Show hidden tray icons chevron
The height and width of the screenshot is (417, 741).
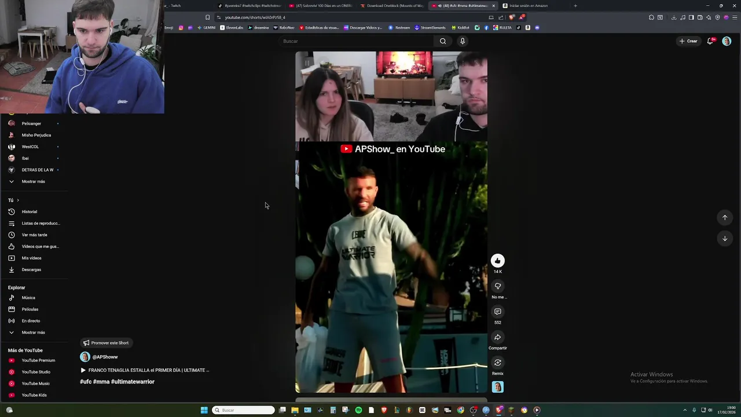pos(685,410)
